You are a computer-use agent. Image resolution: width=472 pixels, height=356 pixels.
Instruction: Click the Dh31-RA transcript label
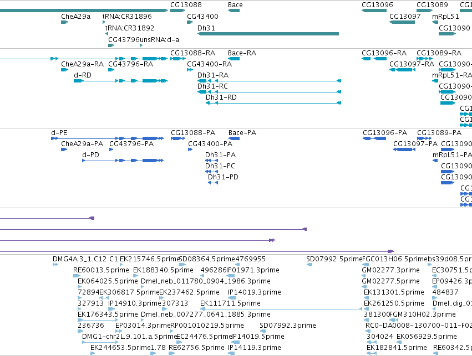click(x=213, y=75)
